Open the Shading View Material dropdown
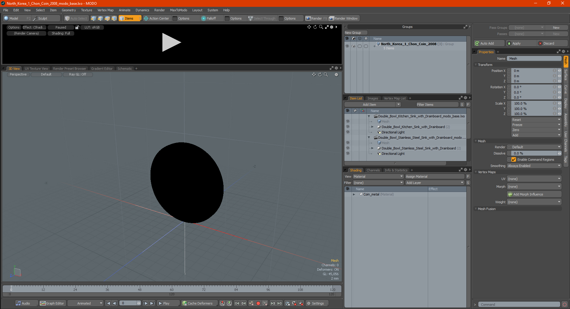Viewport: 570px width, 309px height. [378, 176]
